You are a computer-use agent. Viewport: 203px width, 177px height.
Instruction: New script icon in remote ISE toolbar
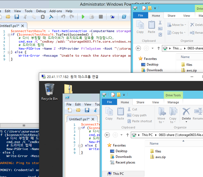coord(70,110)
